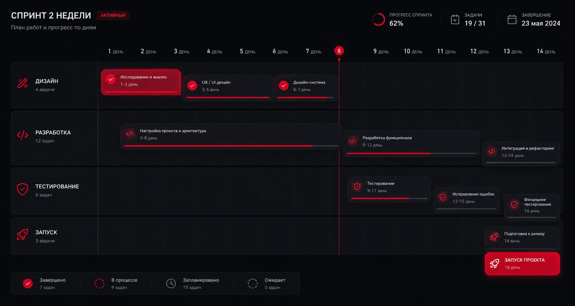This screenshot has height=306, width=575.
Task: Open the Подготовка к релизу task card
Action: 522,239
